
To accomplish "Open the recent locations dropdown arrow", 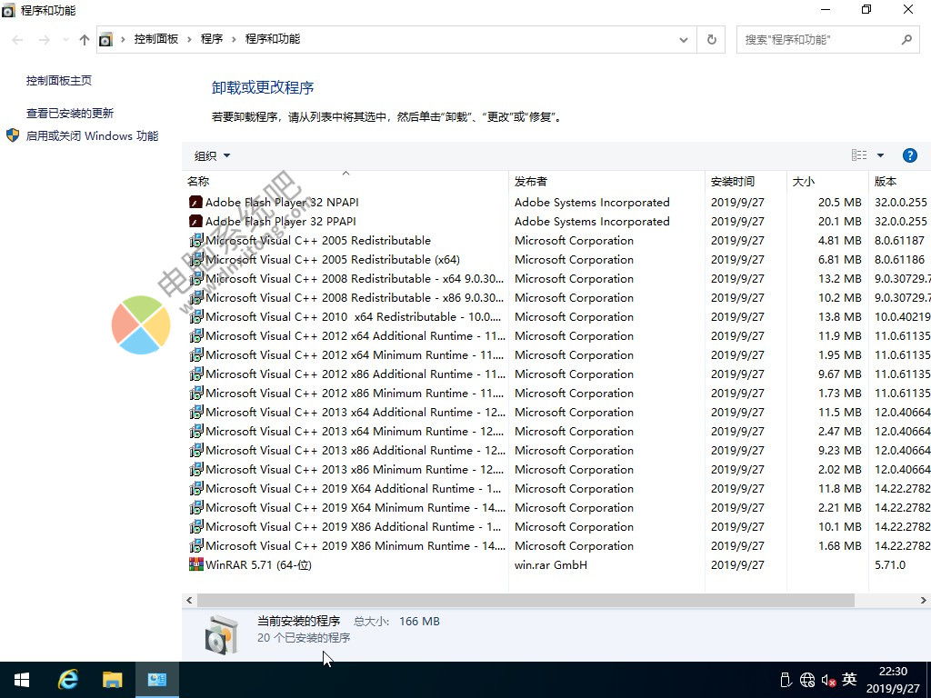I will click(65, 40).
